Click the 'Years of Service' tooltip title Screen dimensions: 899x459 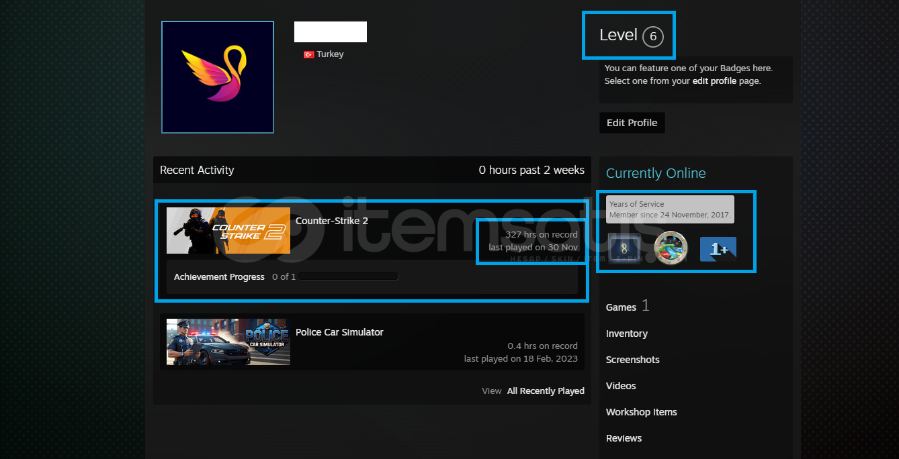636,204
